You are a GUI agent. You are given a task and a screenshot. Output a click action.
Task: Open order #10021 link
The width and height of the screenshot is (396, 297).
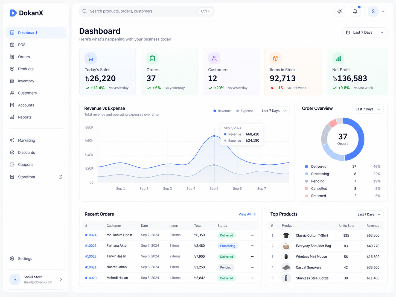tap(91, 267)
